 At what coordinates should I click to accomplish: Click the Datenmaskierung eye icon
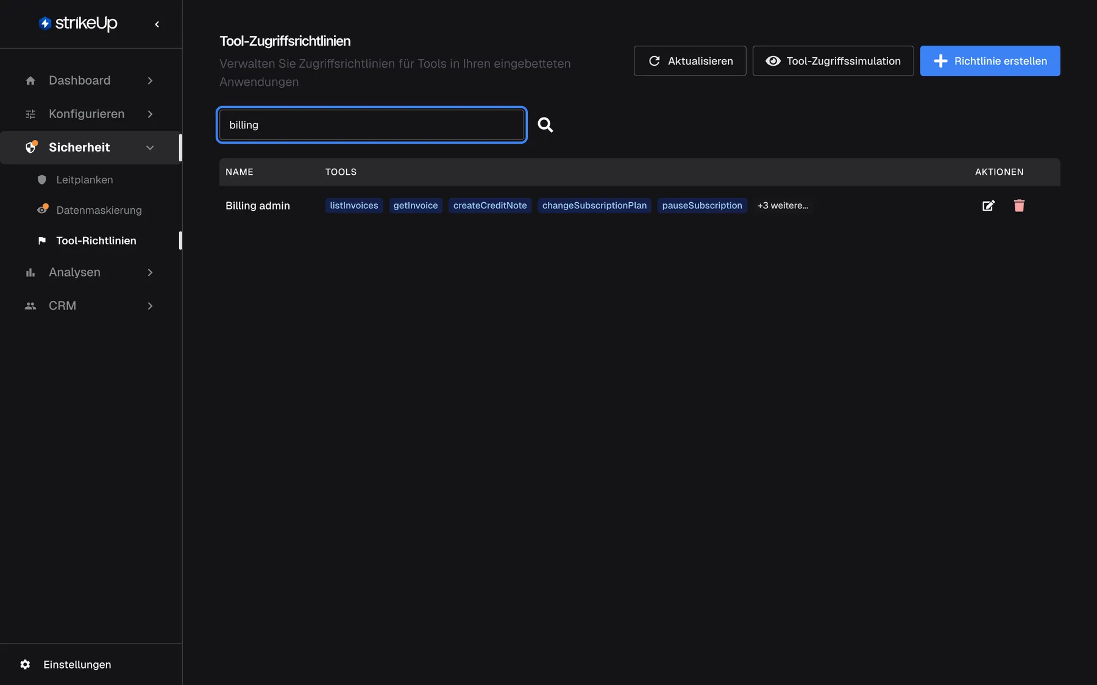42,209
